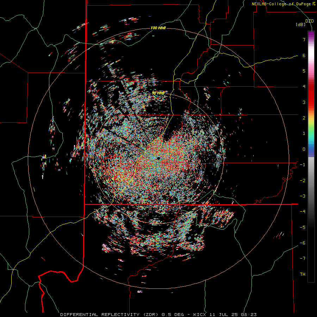Click the TH label on color scale
Image resolution: width=317 pixels, height=317 pixels.
303,274
